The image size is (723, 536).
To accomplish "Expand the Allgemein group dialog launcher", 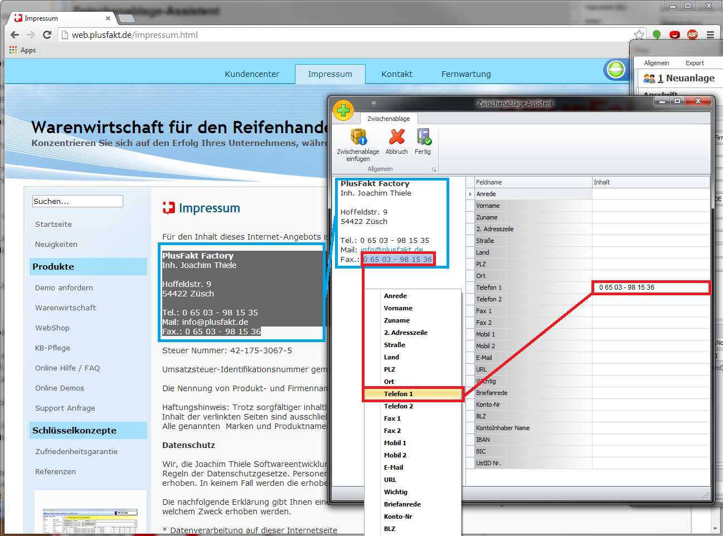I will pos(434,169).
